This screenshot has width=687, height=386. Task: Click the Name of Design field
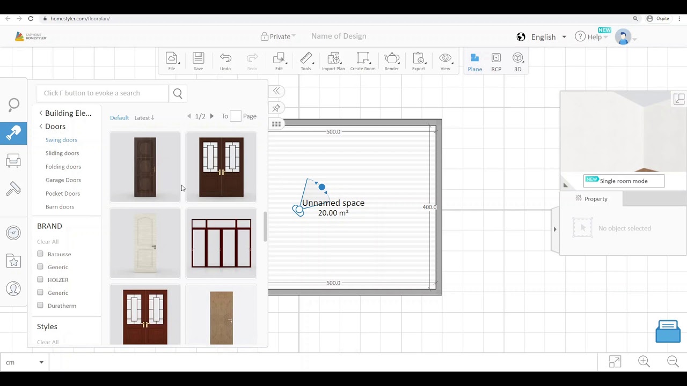coord(339,36)
